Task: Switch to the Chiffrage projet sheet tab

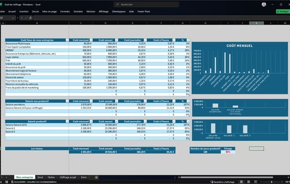Action: tap(68, 177)
